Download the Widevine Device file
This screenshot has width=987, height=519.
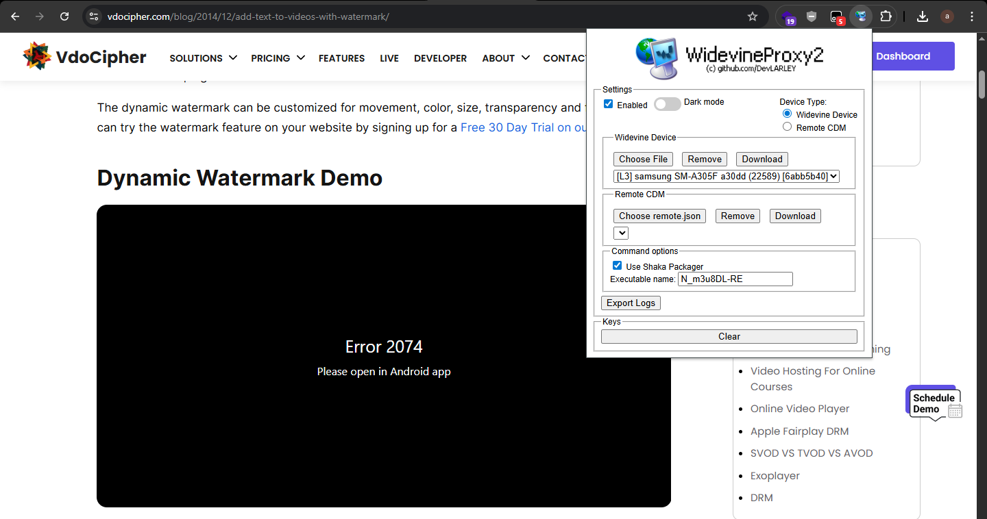pyautogui.click(x=762, y=159)
